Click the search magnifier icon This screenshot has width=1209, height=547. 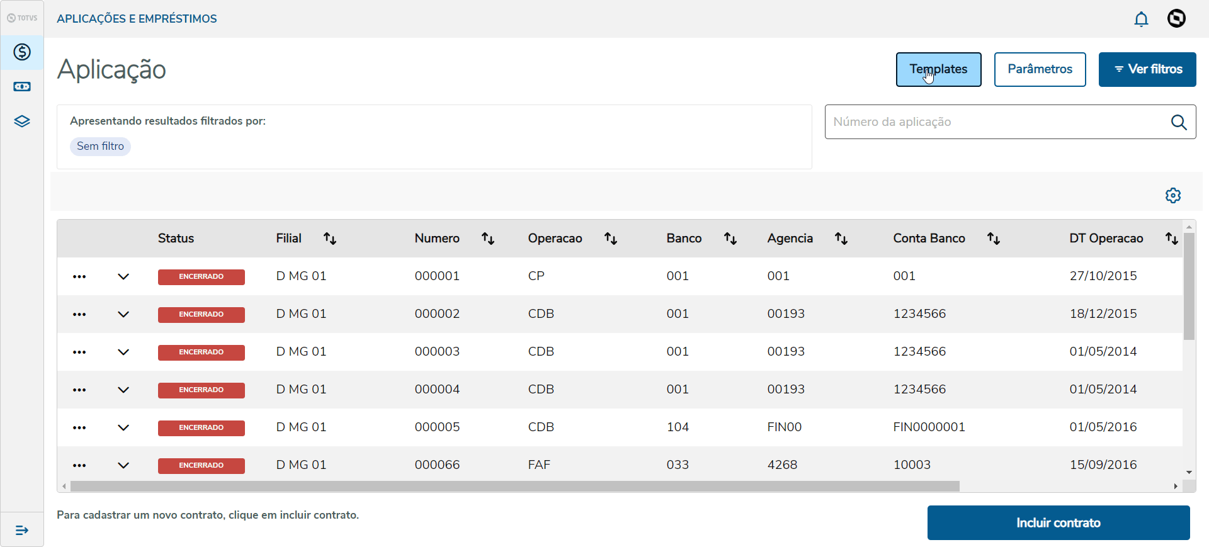click(x=1179, y=122)
